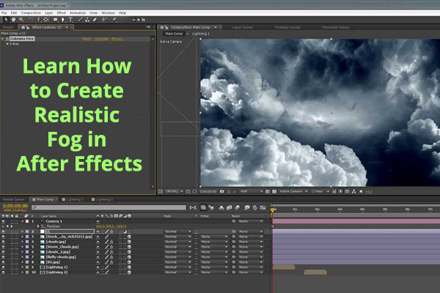Screen dimensions: 440x293
Task: Toggle visibility of the CC layer
Action: 4,231
